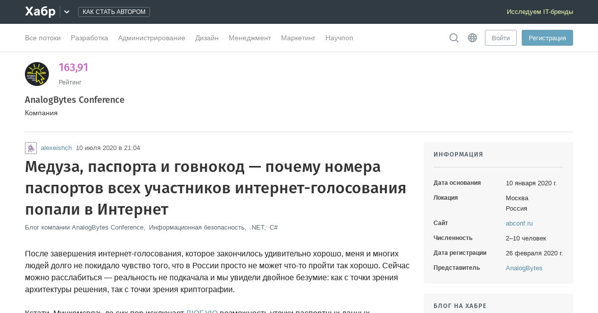Switch to the Менеджмент section
Image resolution: width=598 pixels, height=313 pixels.
250,38
